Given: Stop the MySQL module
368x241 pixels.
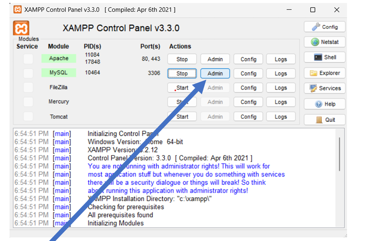Looking at the screenshot, I should click(x=182, y=74).
